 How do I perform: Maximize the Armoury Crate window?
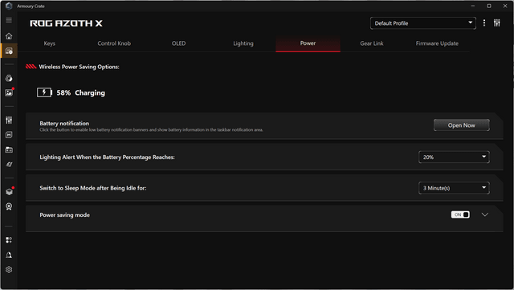pos(489,6)
